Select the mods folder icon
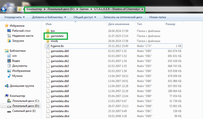The image size is (203, 119). (x=48, y=41)
